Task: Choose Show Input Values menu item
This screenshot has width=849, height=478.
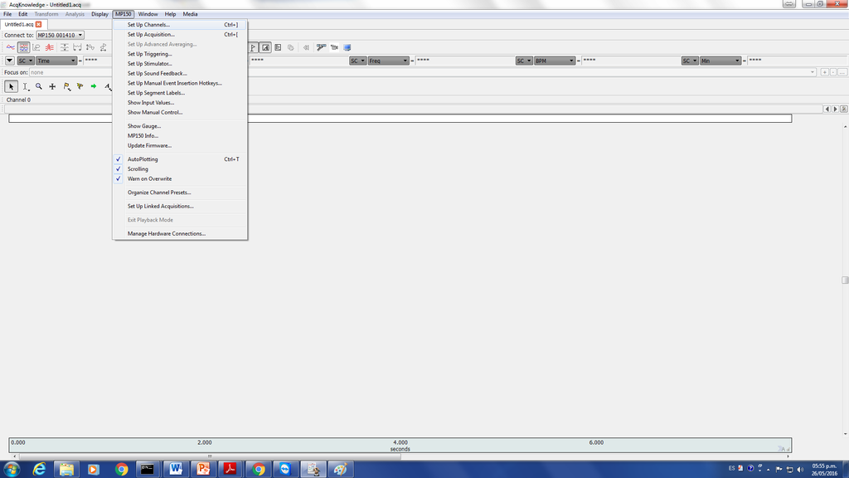Action: pos(180,103)
